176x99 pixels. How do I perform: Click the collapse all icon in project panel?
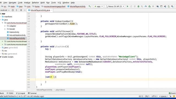(x=16, y=10)
